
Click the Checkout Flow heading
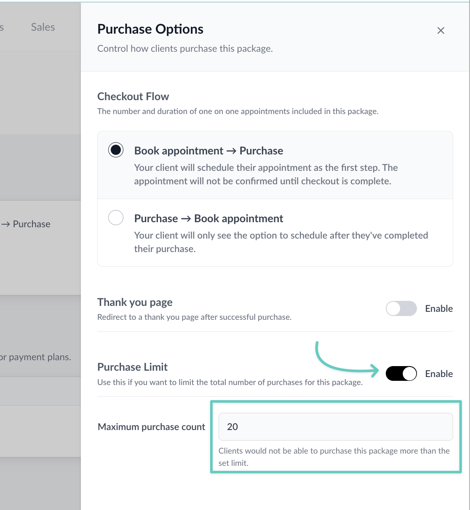coord(133,96)
